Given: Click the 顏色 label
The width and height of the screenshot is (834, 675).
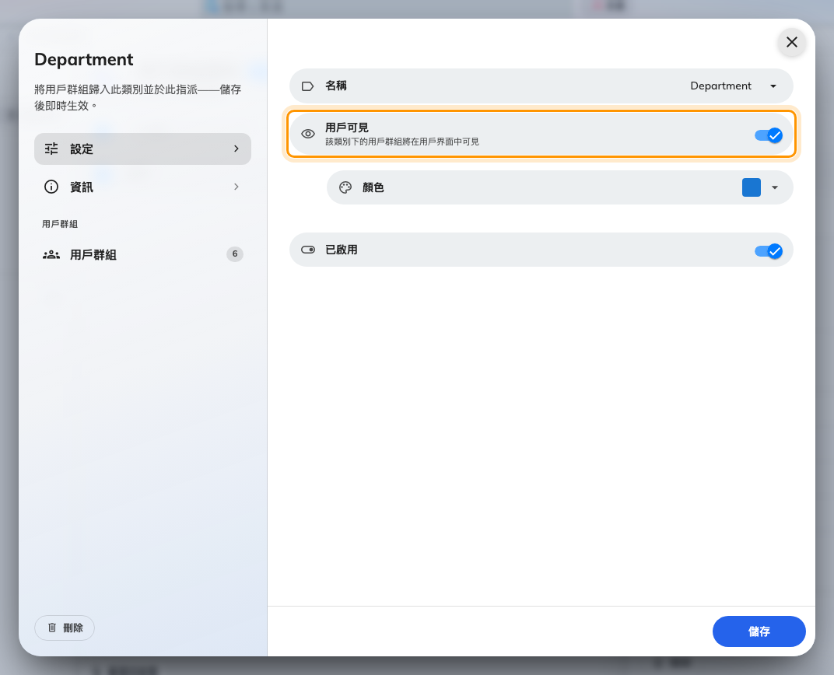Looking at the screenshot, I should pos(373,187).
